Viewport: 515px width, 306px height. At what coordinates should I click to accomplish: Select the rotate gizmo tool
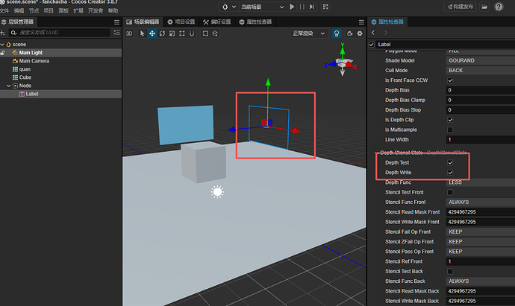162,34
